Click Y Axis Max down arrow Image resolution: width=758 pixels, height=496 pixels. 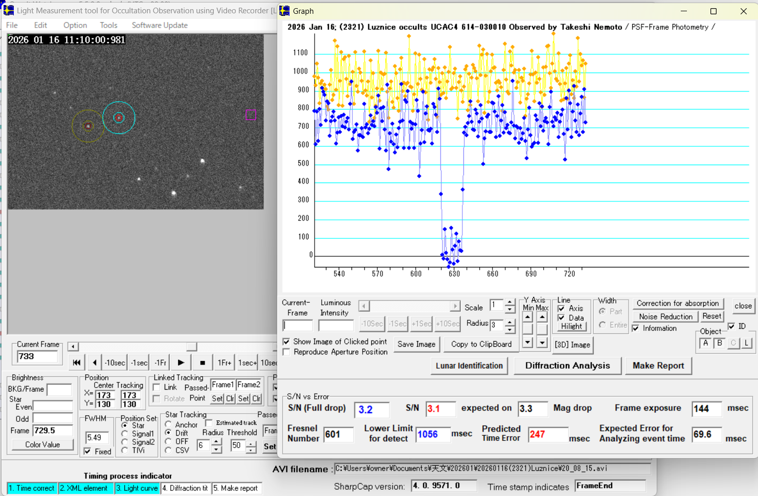click(x=542, y=343)
